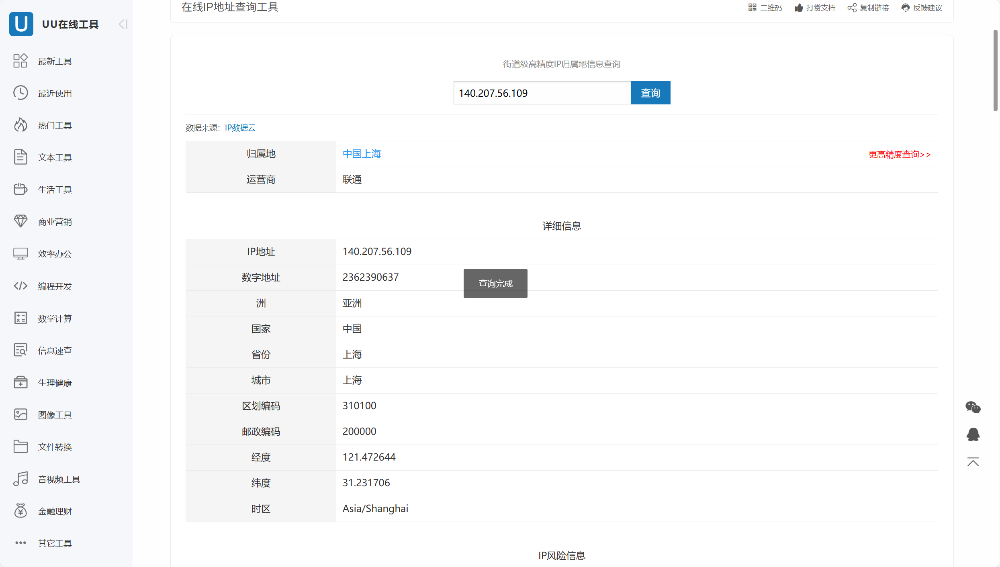Select the 文本工具 category icon
The height and width of the screenshot is (567, 1000).
coord(20,157)
